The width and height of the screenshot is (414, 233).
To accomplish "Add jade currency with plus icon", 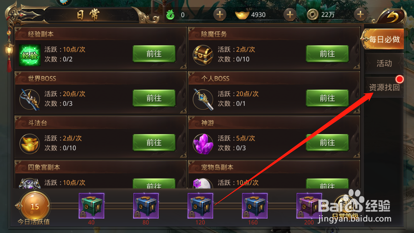I will (220, 14).
